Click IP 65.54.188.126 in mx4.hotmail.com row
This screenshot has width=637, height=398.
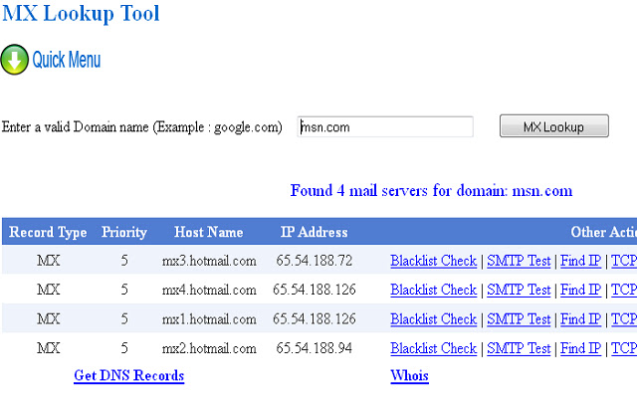tap(315, 290)
